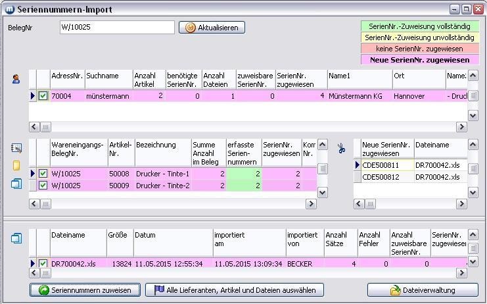Click the folder icon on Dateiverwaltung button
The image size is (487, 304).
pos(395,290)
